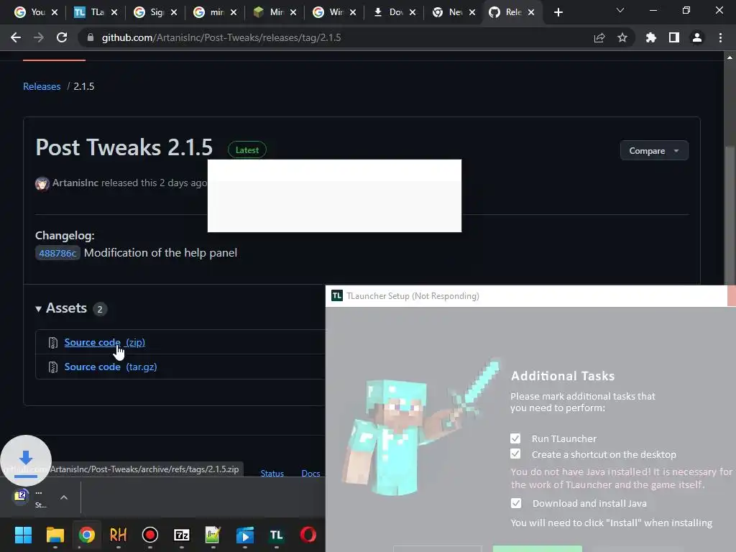
Task: Click the green Latest badge
Action: tap(247, 149)
